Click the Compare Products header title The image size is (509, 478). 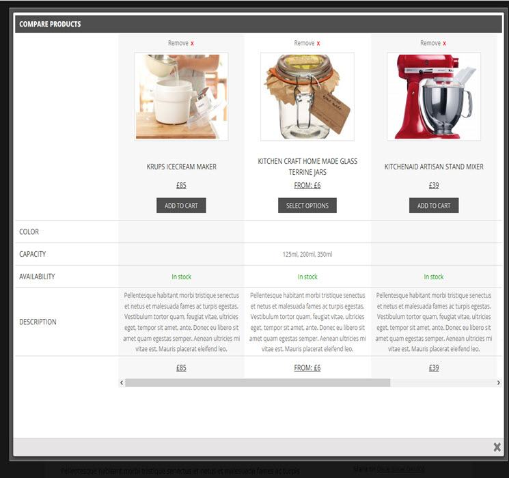tap(50, 24)
